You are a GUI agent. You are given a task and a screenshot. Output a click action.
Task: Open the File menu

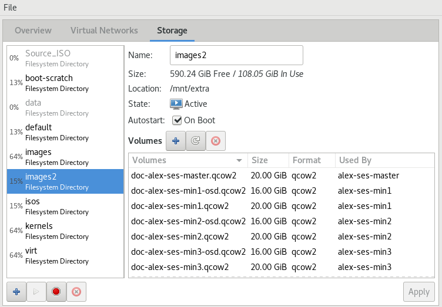pyautogui.click(x=10, y=8)
